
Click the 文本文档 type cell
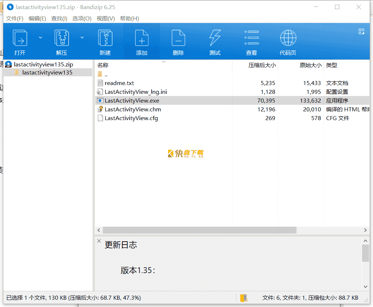pyautogui.click(x=337, y=83)
